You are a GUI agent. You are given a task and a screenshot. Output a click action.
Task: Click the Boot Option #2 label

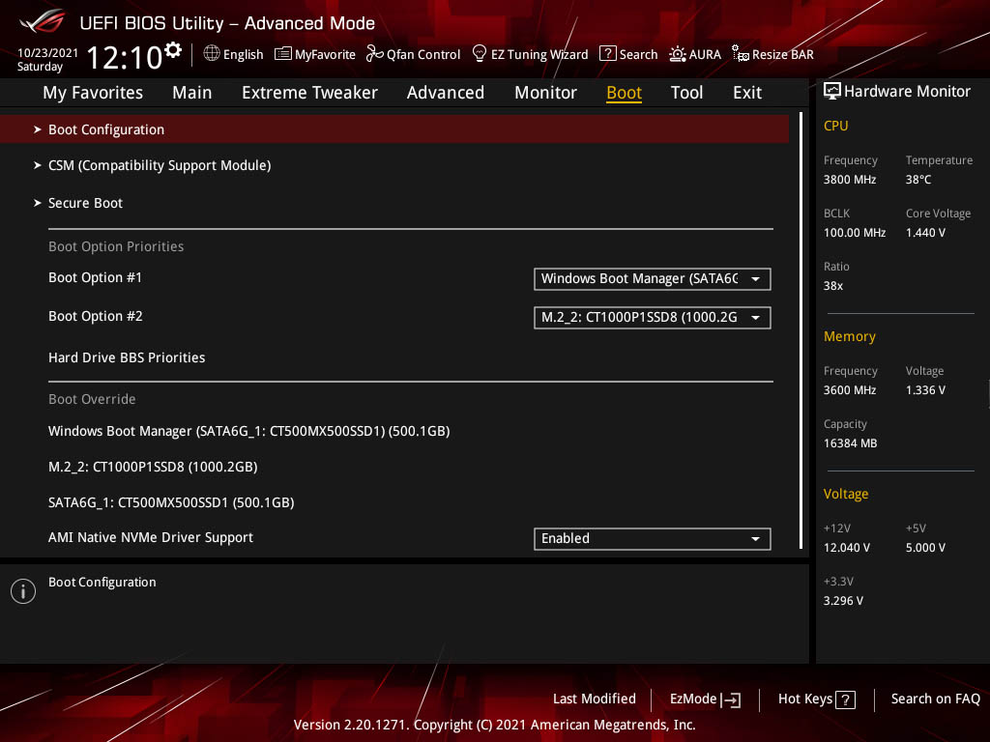coord(96,316)
